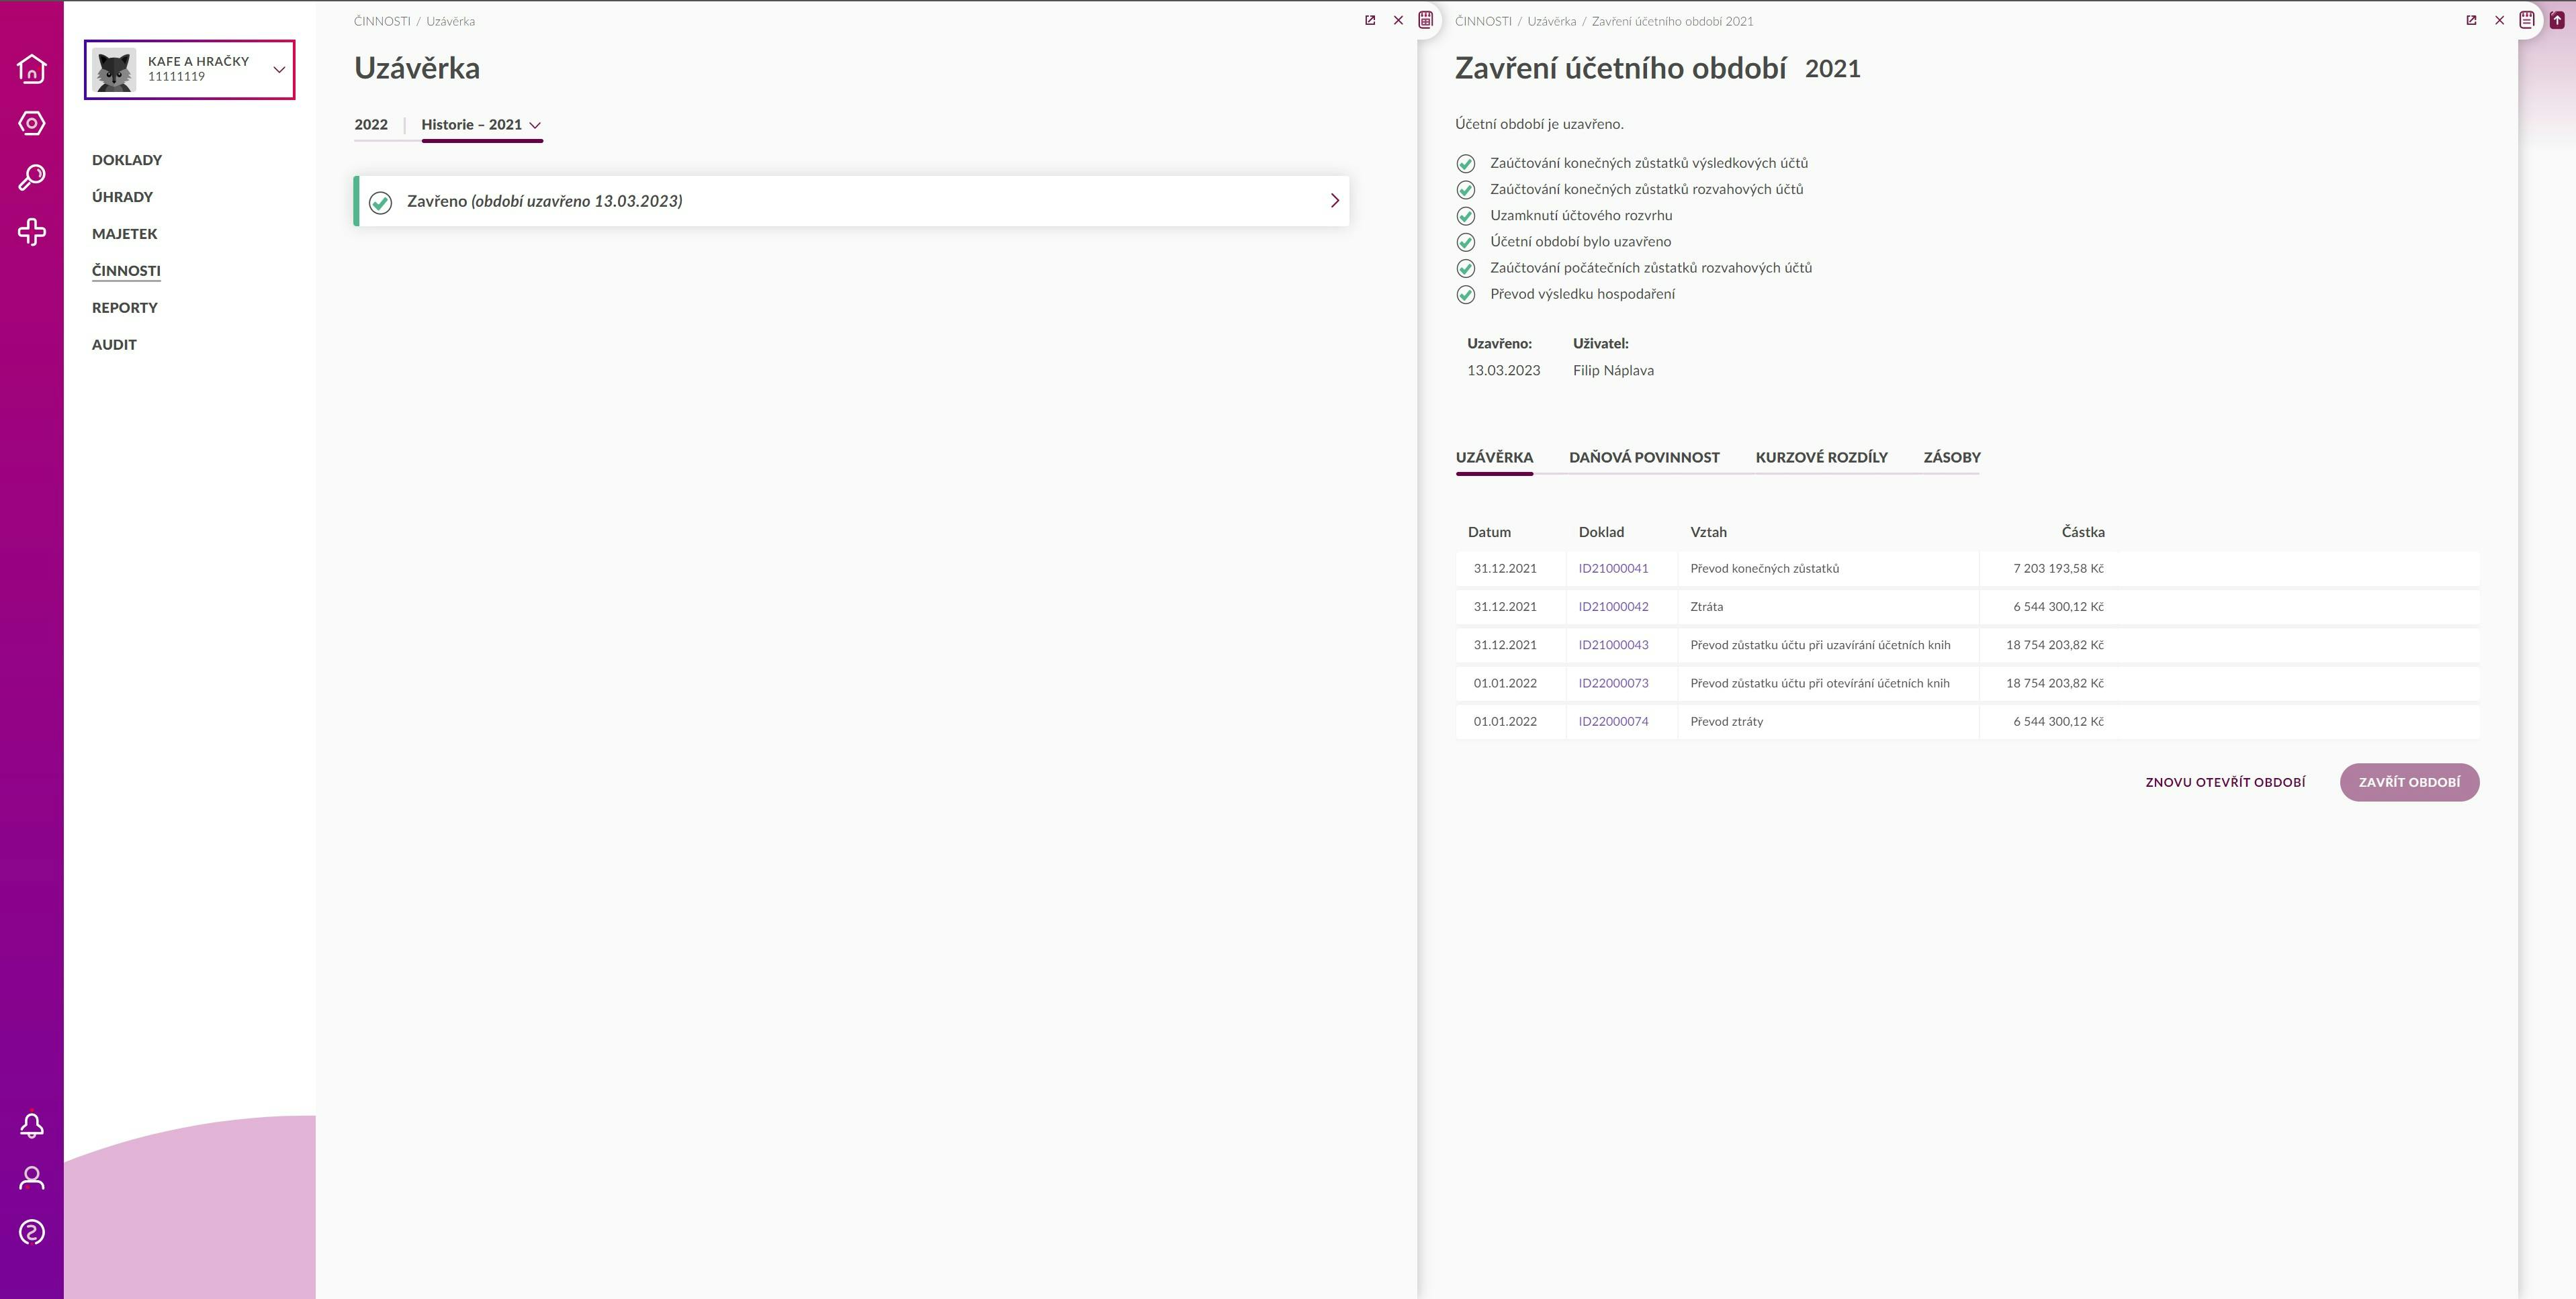Open document ID22000073

tap(1613, 683)
